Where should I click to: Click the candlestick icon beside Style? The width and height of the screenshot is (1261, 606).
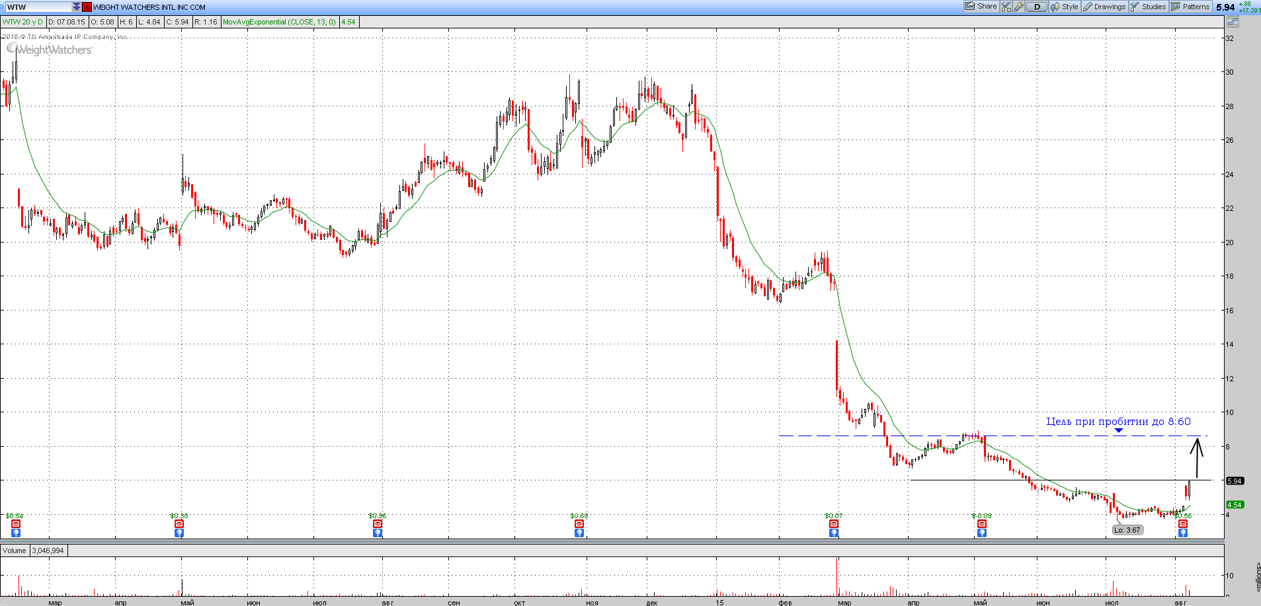coord(1055,7)
